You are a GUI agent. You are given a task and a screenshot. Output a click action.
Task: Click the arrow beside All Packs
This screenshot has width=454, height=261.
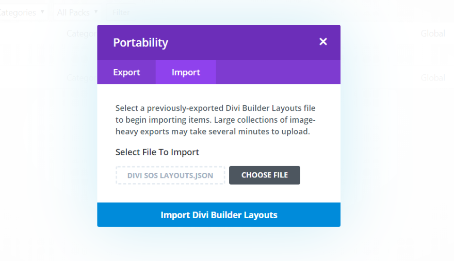point(96,12)
